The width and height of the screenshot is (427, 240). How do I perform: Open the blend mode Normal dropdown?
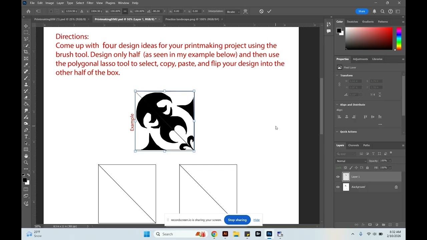pos(351,161)
